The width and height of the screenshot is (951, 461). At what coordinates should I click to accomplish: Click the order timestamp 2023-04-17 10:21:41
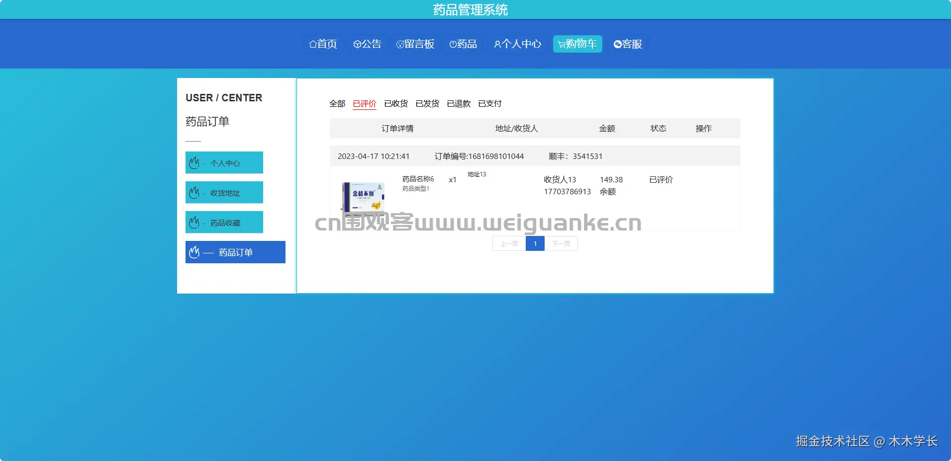coord(374,156)
